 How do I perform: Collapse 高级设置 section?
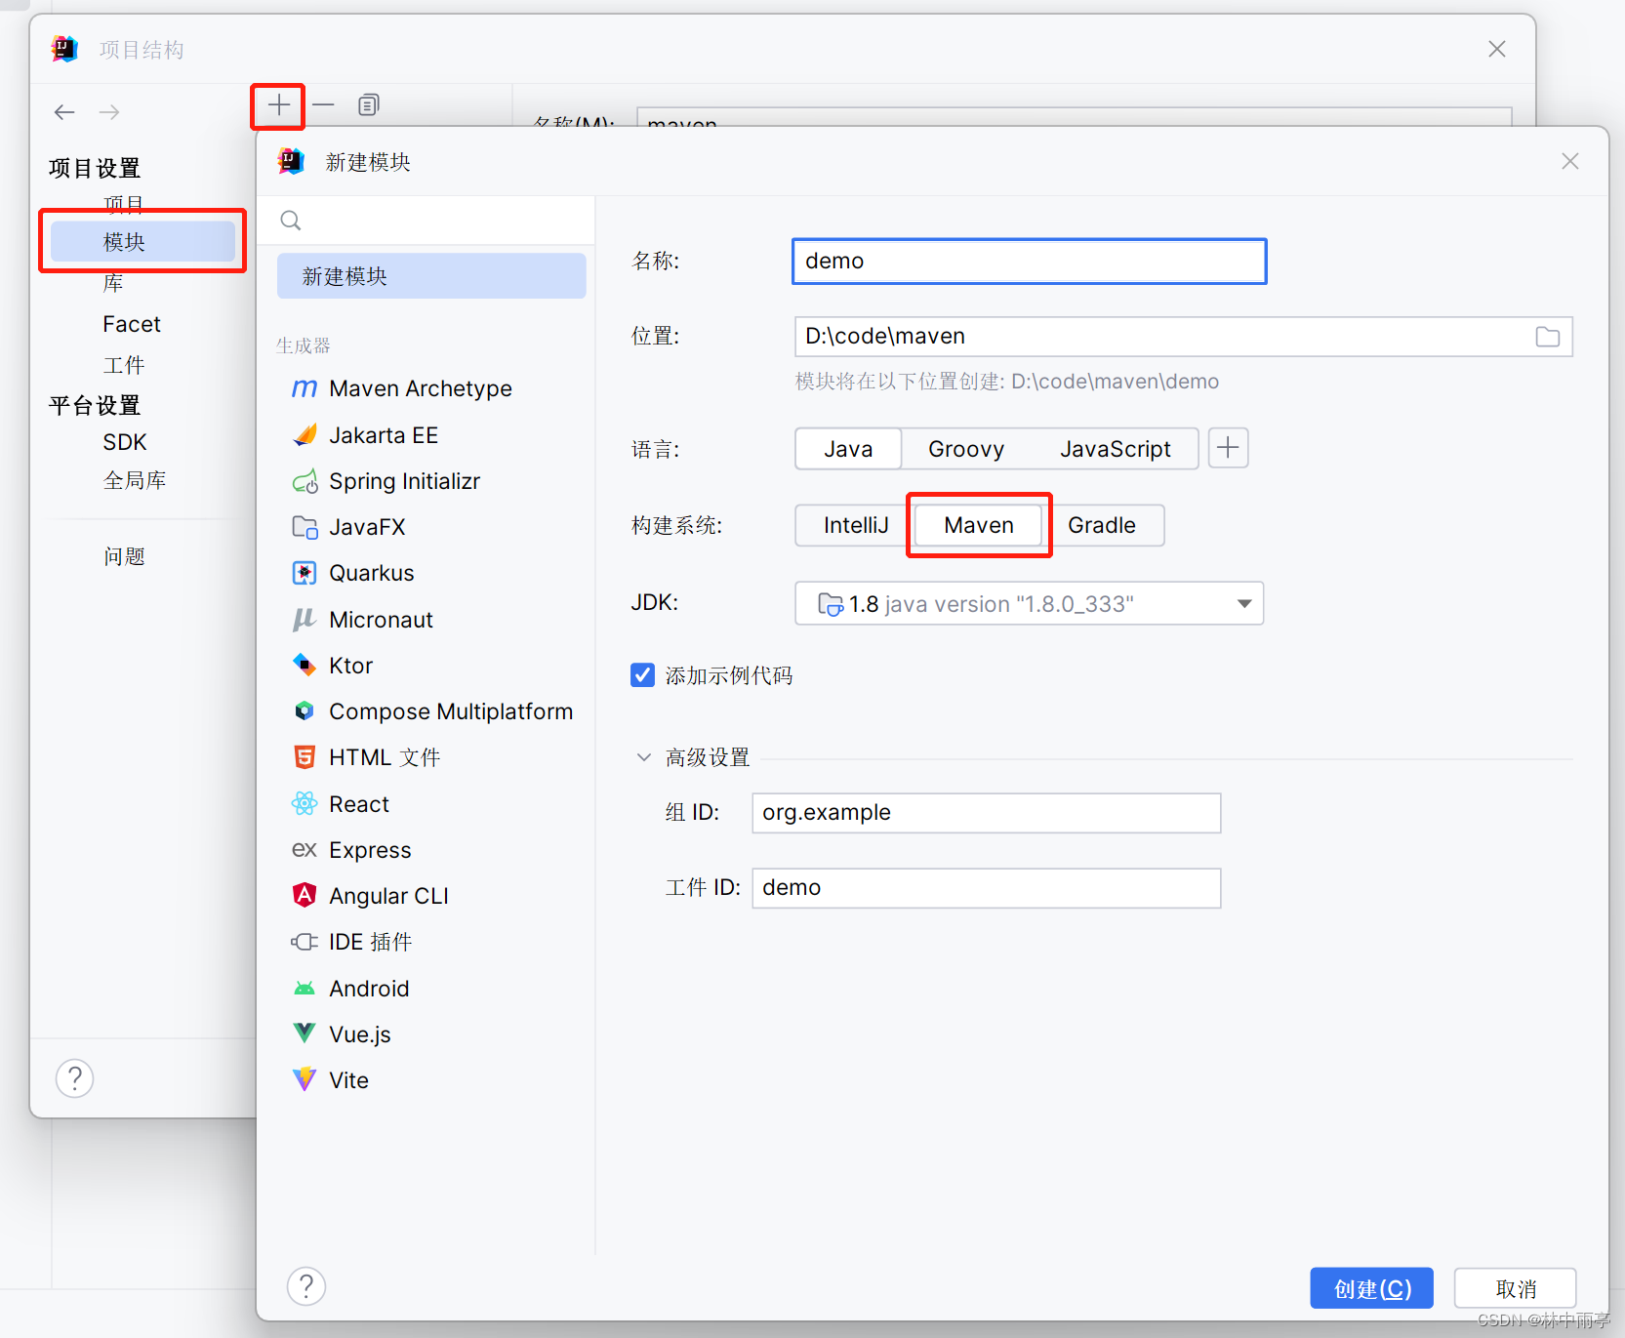(644, 757)
